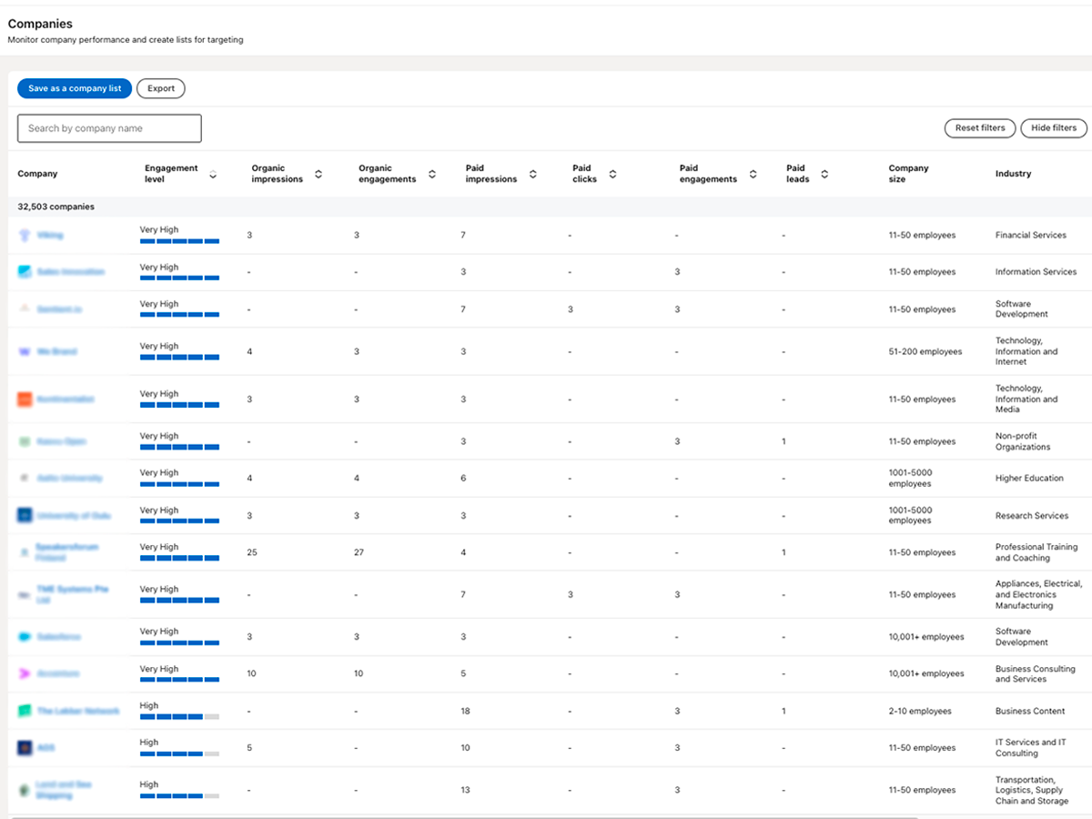This screenshot has height=819, width=1092.
Task: Sort by Engagement level using its chevron
Action: point(213,174)
